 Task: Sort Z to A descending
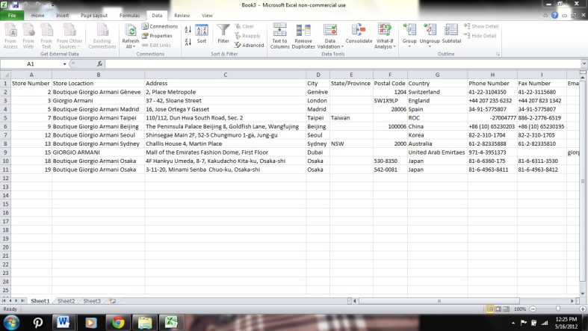pos(188,42)
